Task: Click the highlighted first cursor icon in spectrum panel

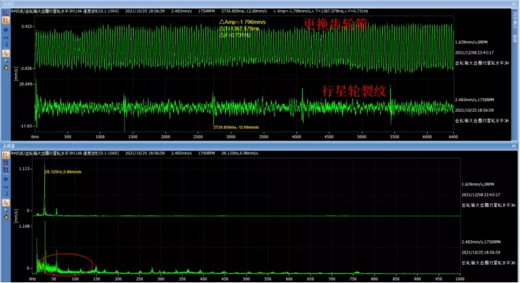Action: [6, 154]
